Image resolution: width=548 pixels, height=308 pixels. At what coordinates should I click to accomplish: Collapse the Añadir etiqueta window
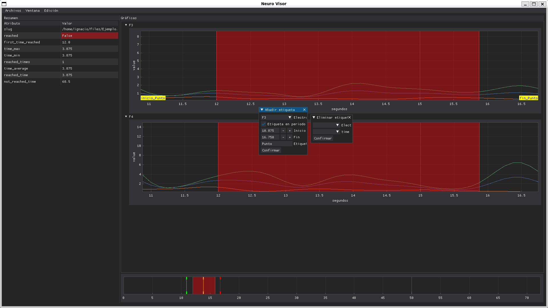pyautogui.click(x=262, y=110)
